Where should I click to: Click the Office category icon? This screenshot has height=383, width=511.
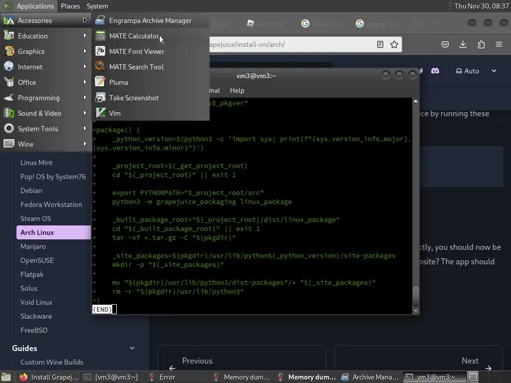[9, 82]
